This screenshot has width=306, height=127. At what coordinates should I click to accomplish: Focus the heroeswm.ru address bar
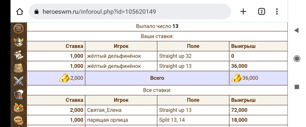(x=130, y=11)
